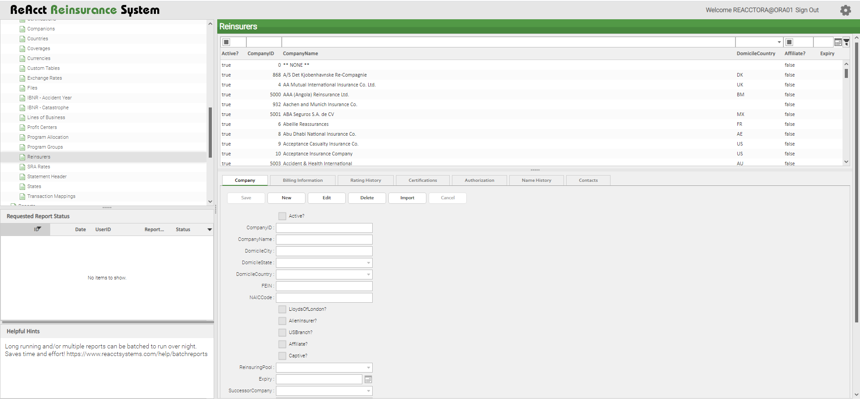The height and width of the screenshot is (399, 860).
Task: Open the Rating History tab
Action: pos(365,180)
